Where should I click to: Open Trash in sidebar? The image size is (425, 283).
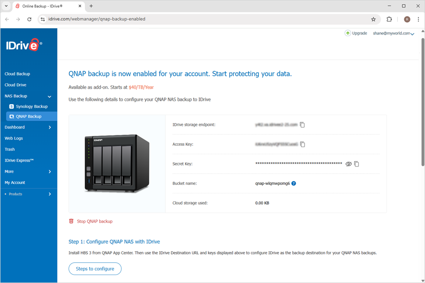coord(10,149)
